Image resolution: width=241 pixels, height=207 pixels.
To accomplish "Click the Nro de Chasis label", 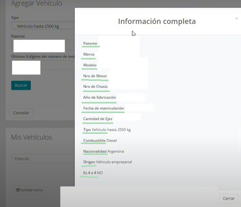I will [95, 86].
